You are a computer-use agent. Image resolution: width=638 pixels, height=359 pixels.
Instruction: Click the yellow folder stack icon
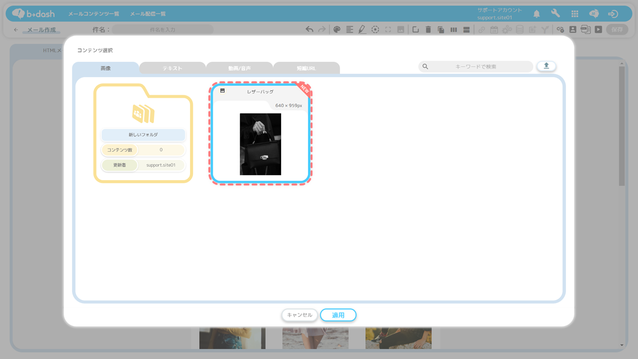pyautogui.click(x=143, y=114)
